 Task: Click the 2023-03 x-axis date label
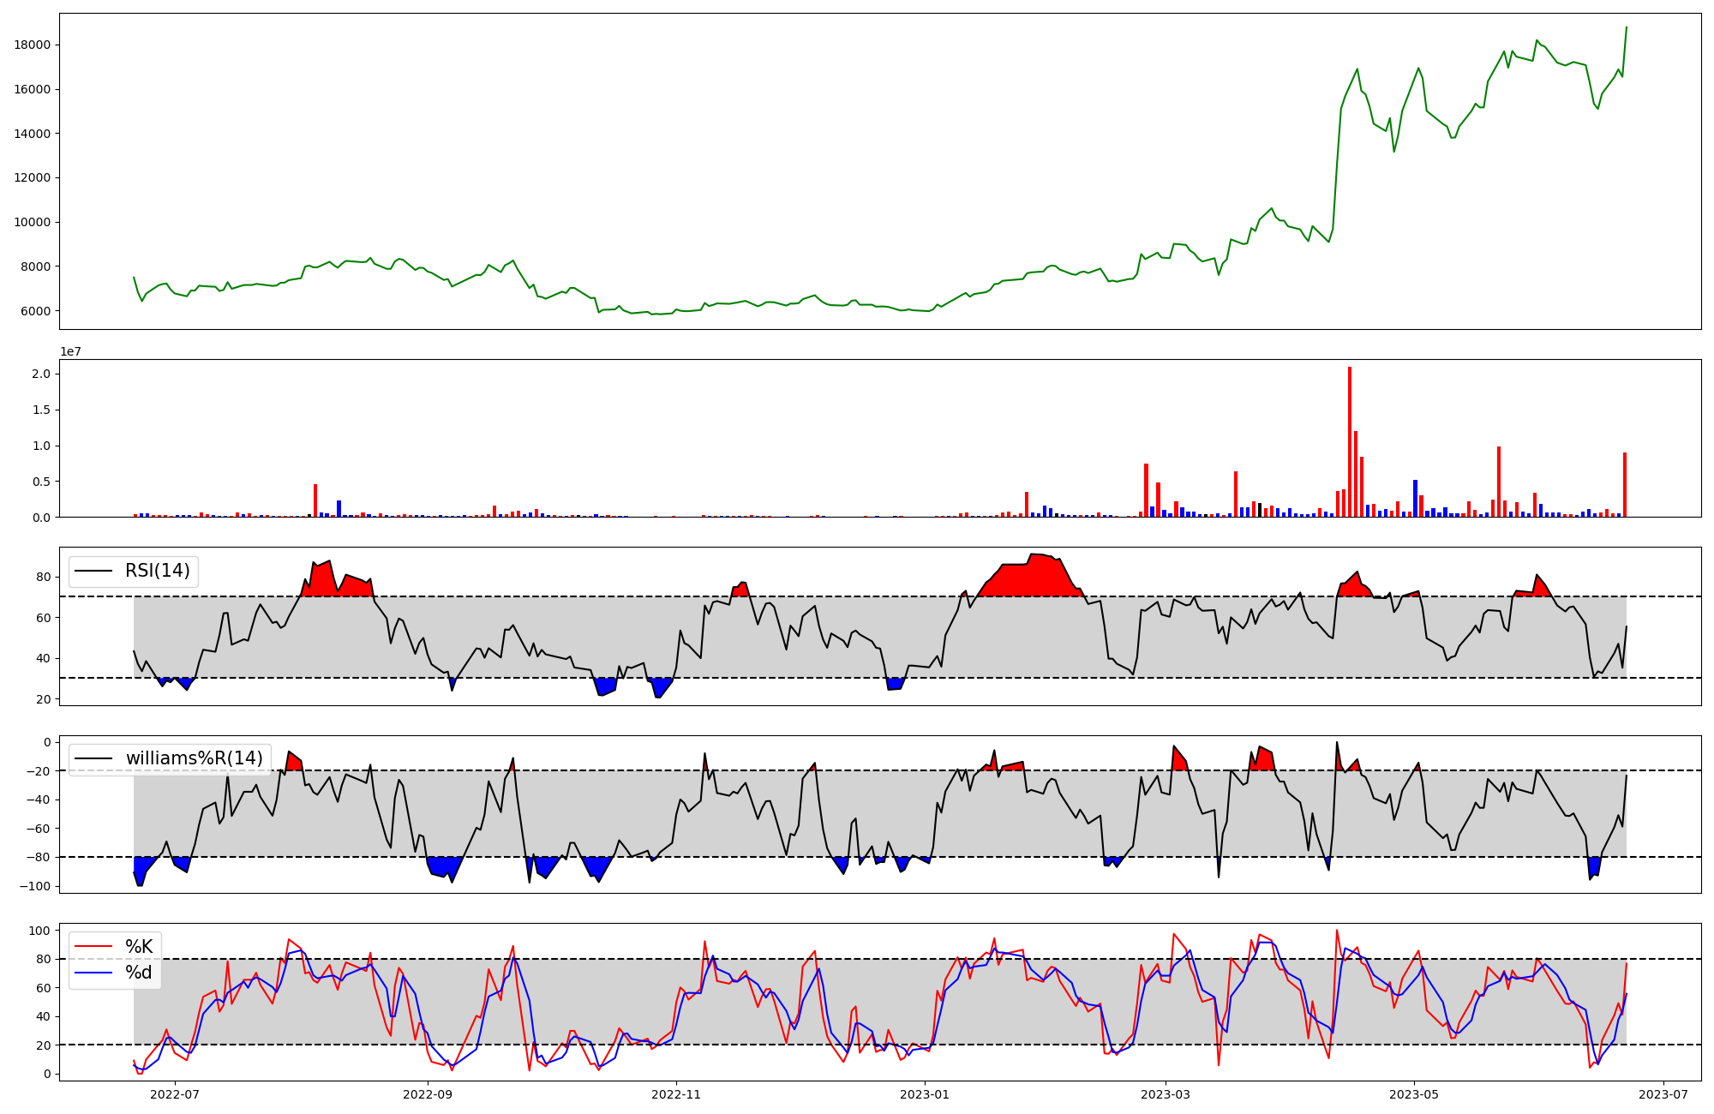1166,1094
